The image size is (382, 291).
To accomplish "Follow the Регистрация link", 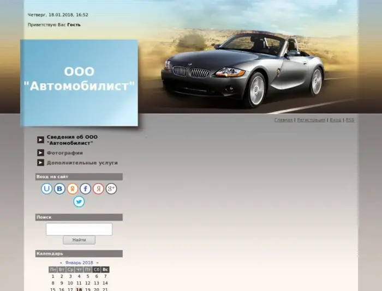I will (x=311, y=120).
